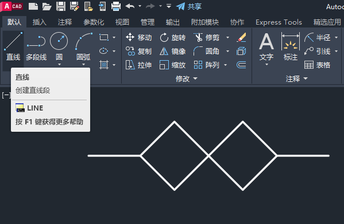Click the 复制 copy tool

click(138, 51)
